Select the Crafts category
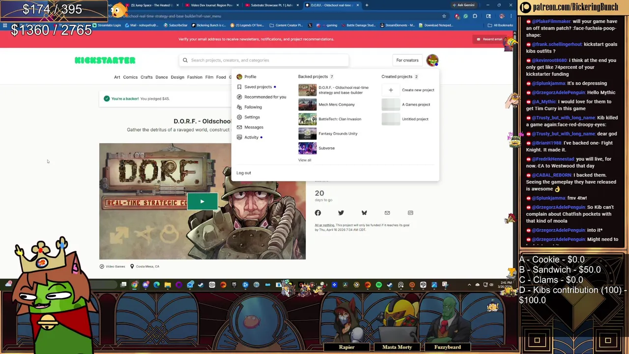629x354 pixels. pyautogui.click(x=146, y=77)
